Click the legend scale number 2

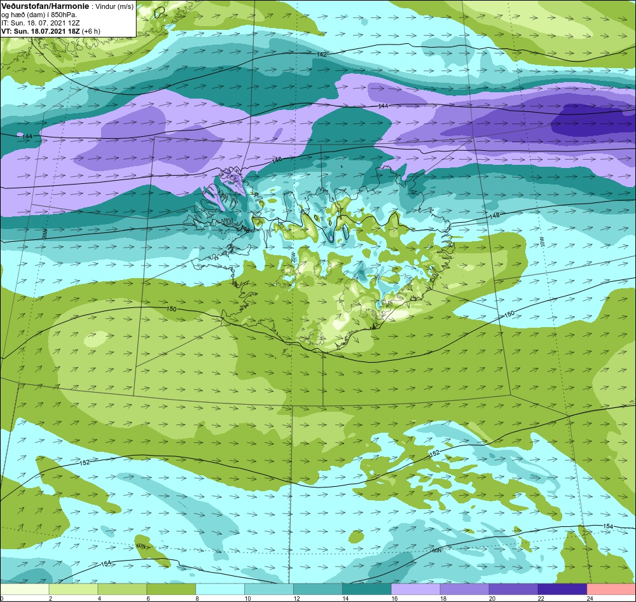click(50, 598)
